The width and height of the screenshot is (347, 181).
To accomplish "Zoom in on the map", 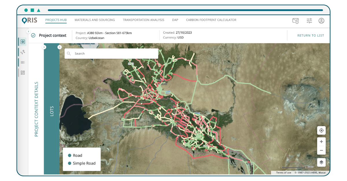I will click(321, 142).
